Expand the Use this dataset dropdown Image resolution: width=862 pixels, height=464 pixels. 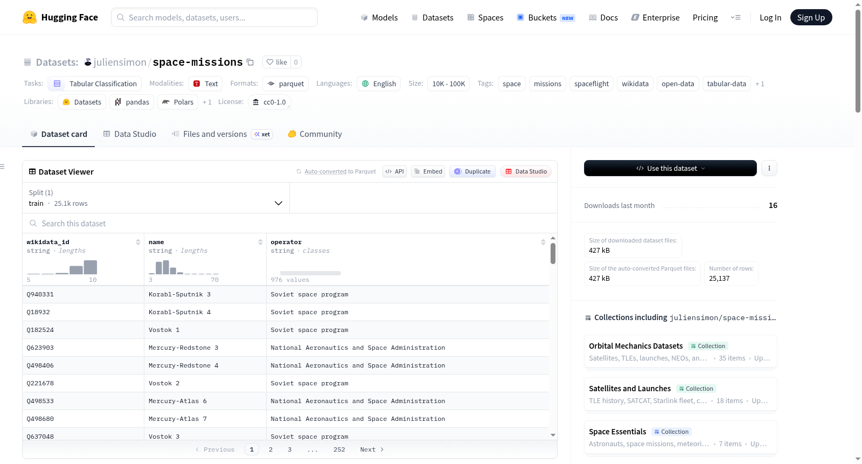(670, 168)
